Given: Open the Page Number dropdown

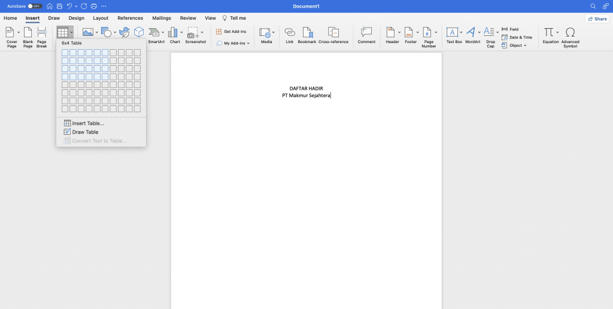Looking at the screenshot, I should click(436, 32).
